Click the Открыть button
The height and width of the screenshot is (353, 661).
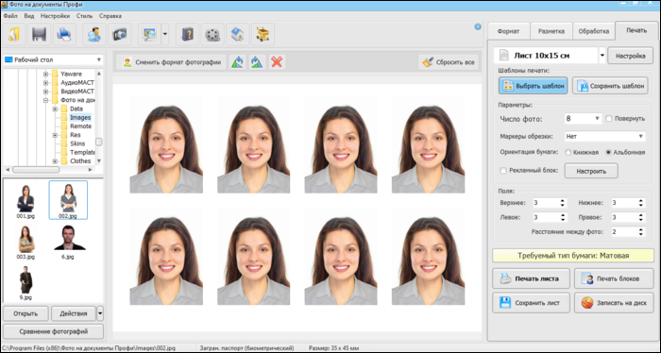click(25, 313)
